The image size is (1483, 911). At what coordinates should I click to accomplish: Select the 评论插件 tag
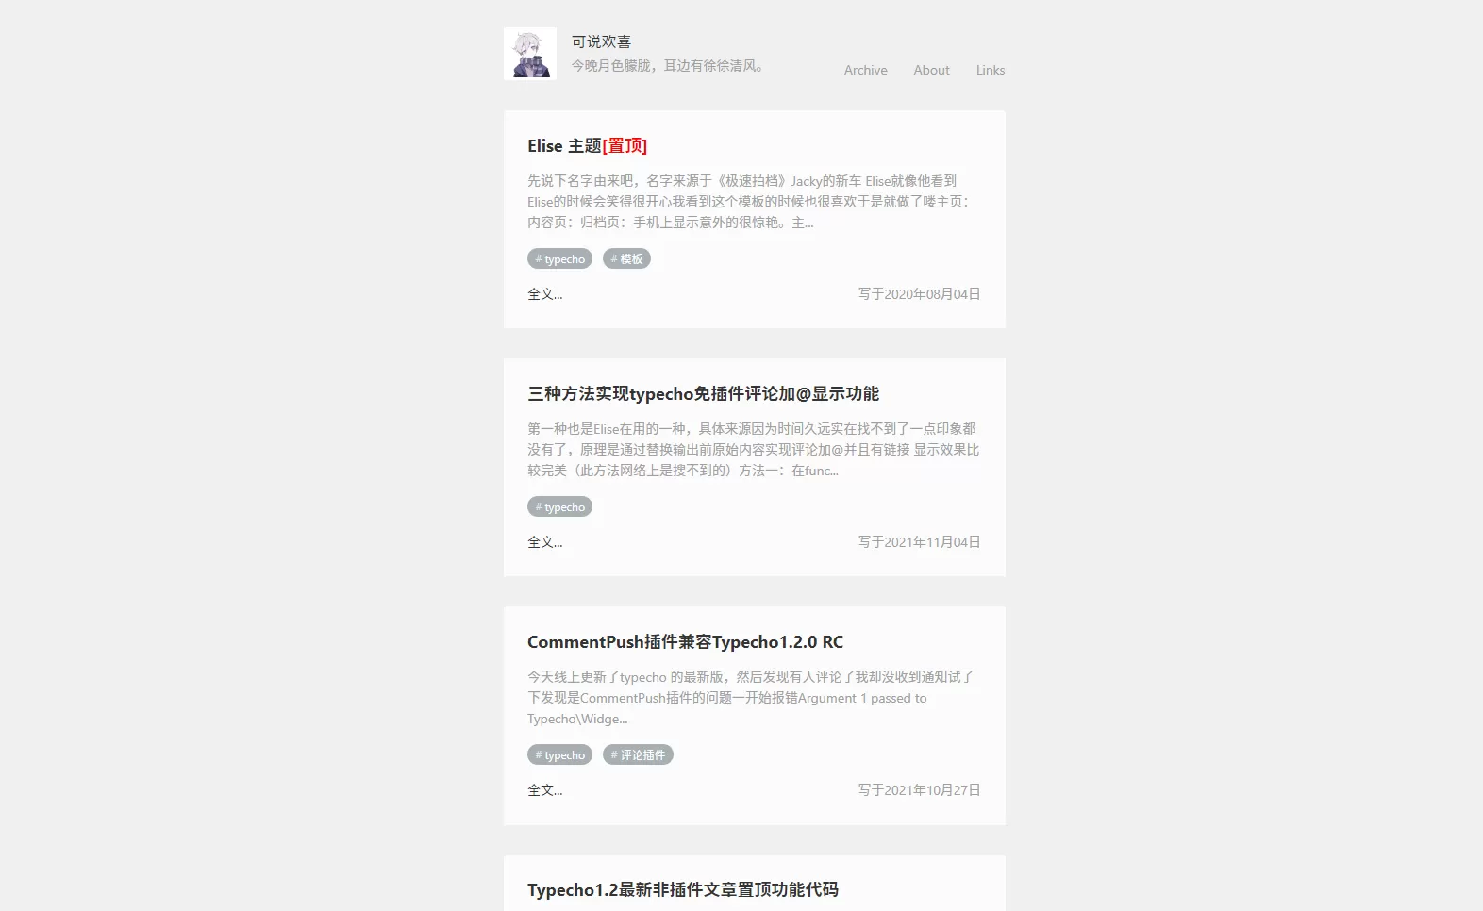click(638, 755)
